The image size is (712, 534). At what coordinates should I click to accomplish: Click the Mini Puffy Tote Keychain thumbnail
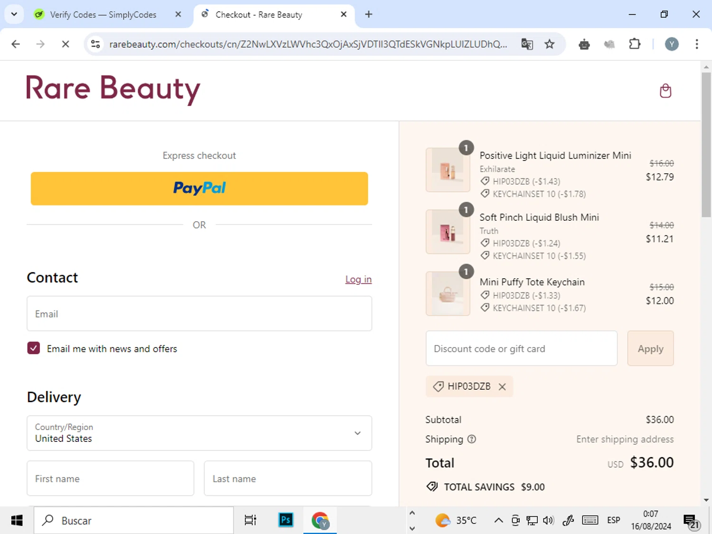[x=448, y=293]
